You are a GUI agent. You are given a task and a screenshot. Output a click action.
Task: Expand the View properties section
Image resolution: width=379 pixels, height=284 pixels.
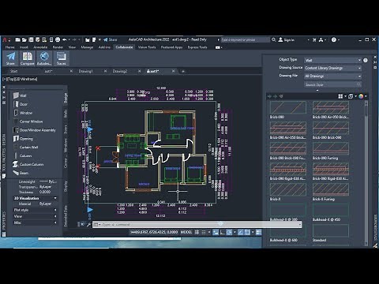tap(55, 216)
